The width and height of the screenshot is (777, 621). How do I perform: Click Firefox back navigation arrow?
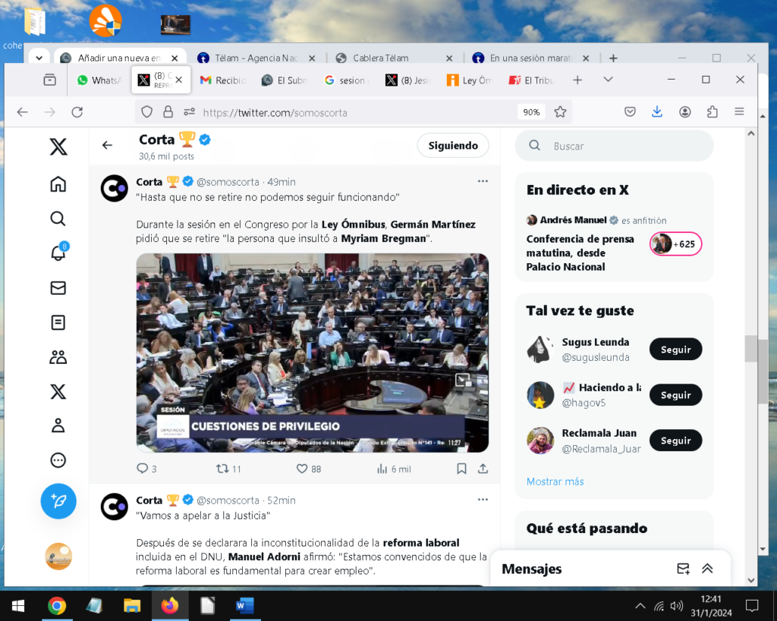coord(22,112)
